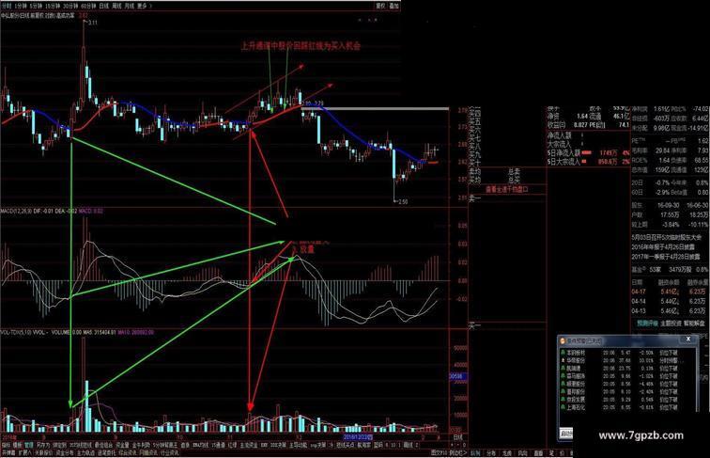710x458 pixels.
Task: Select the 日线 daily chart tab
Action: pos(104,6)
